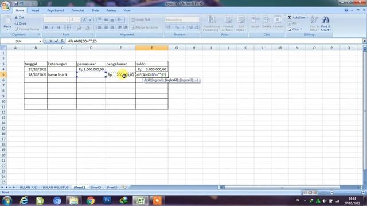Open the Review ribbon tab
The height and width of the screenshot is (206, 367).
(111, 10)
